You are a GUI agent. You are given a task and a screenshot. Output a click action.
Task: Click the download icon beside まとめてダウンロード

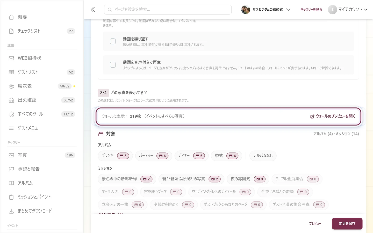coord(11,211)
